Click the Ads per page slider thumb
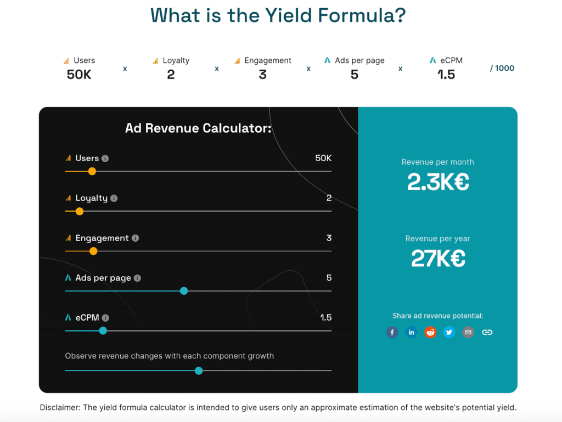The width and height of the screenshot is (562, 422). (184, 291)
